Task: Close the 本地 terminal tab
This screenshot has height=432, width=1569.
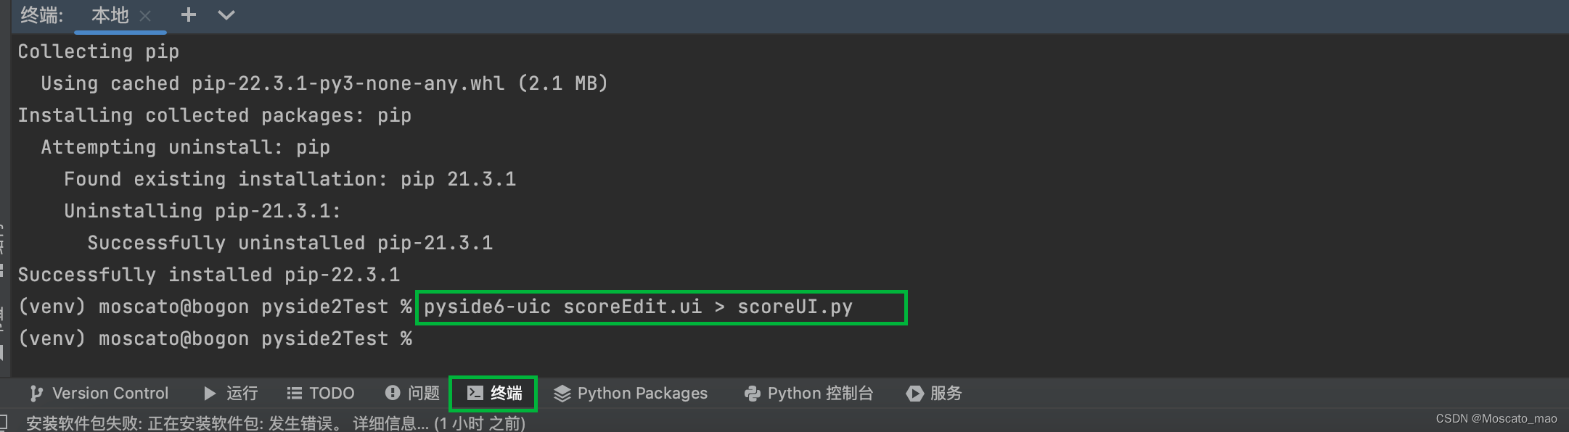Action: click(144, 14)
